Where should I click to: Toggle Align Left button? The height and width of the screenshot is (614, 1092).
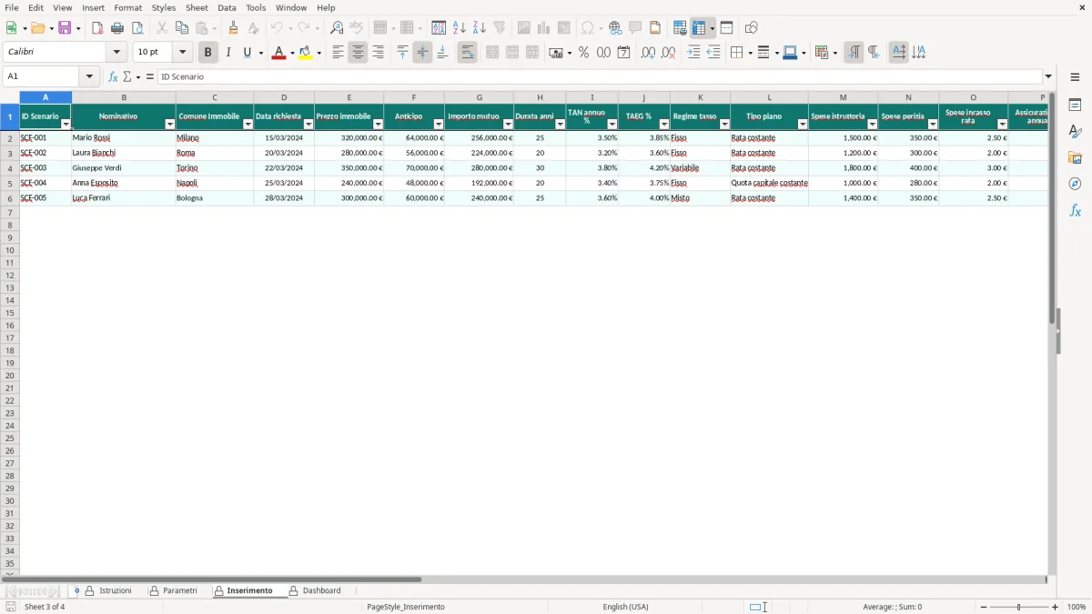pos(338,53)
